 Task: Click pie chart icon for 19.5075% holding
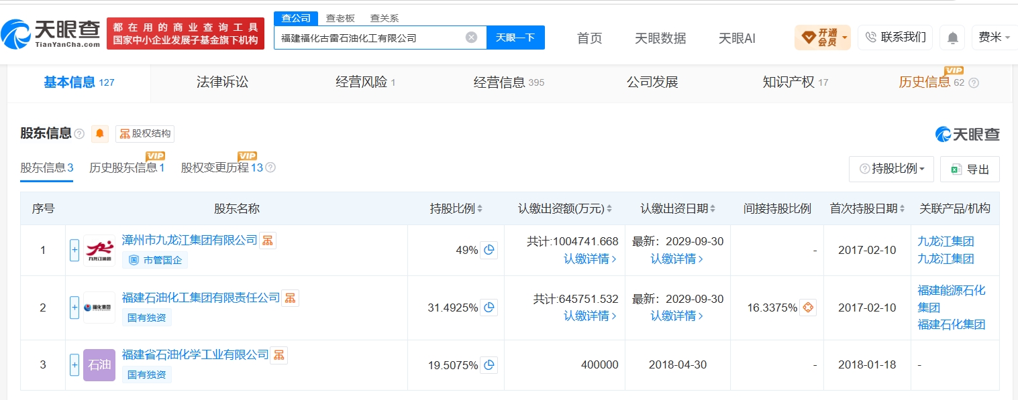point(489,365)
